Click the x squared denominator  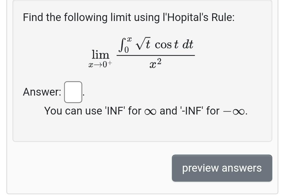[x=155, y=63]
